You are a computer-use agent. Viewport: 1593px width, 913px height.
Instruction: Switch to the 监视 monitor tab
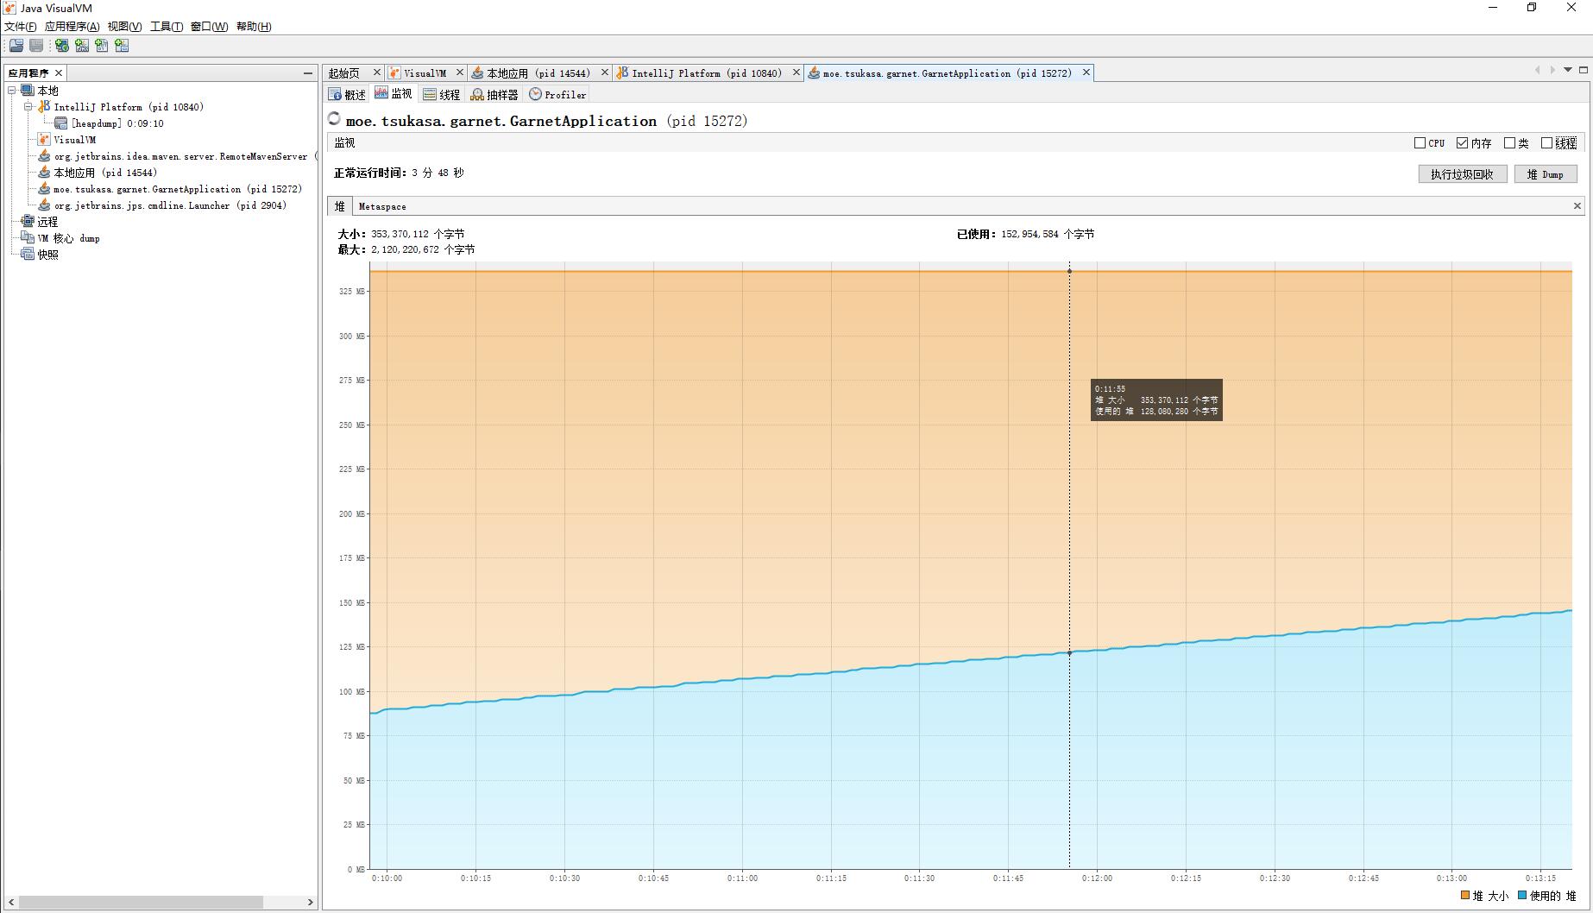394,94
